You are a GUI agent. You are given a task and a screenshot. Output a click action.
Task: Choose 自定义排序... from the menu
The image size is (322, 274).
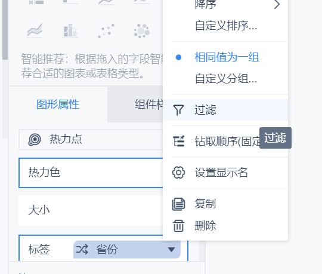click(x=226, y=26)
